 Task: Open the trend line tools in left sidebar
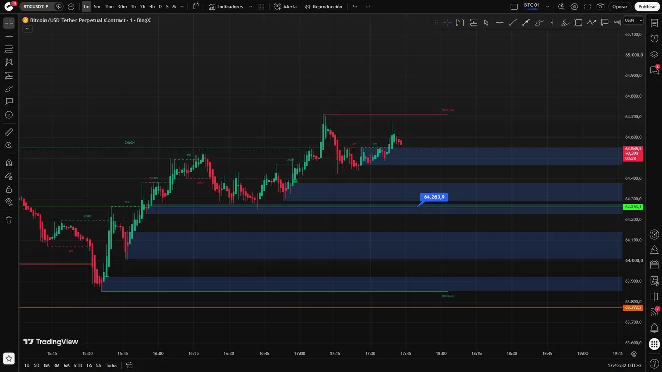(9, 36)
